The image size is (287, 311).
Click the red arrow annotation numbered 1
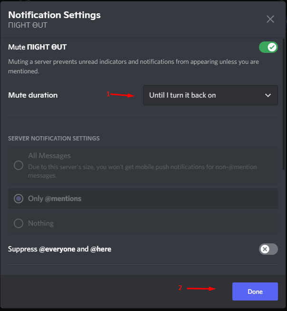click(121, 94)
